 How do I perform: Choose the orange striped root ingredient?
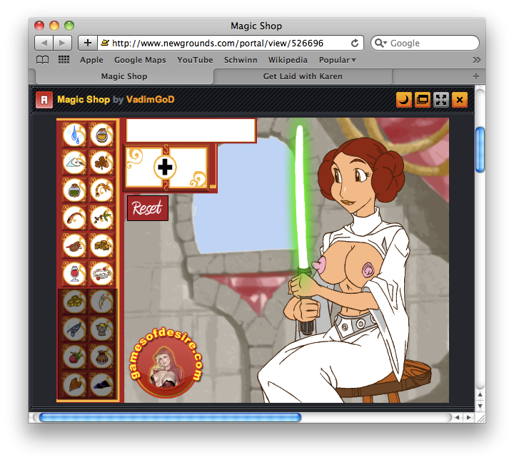pos(101,190)
